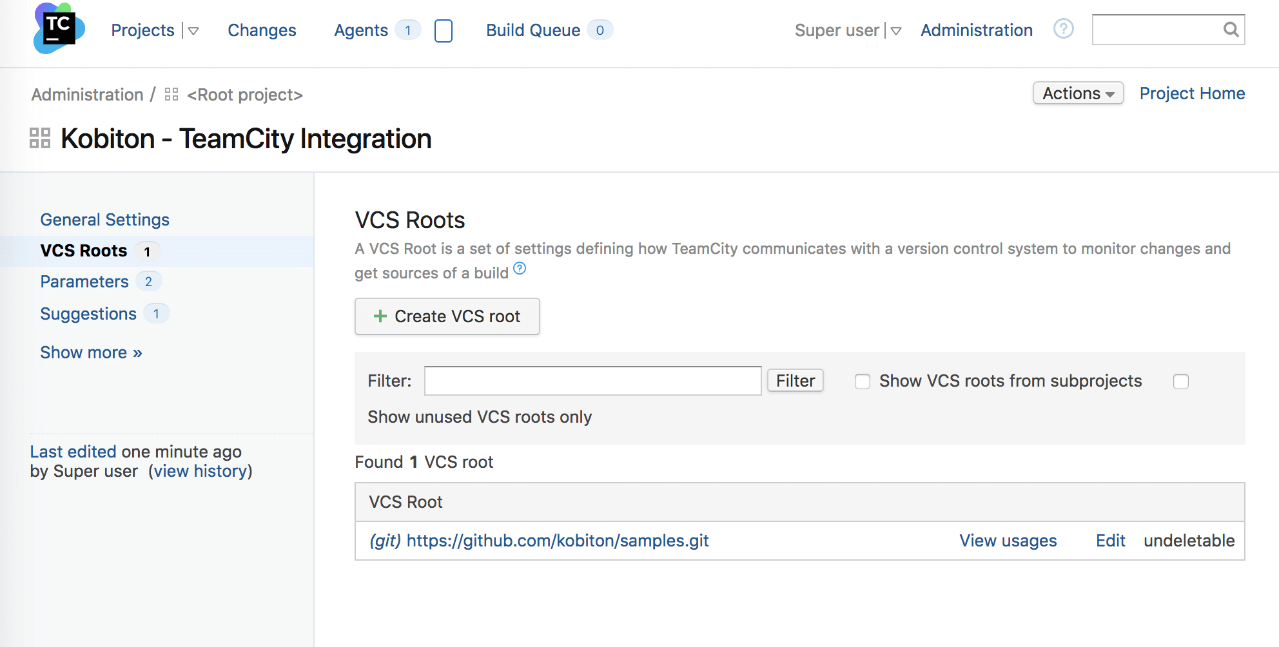Click the 'undeletable' text in samples.git row
Viewport: 1279px width, 647px height.
click(1189, 541)
